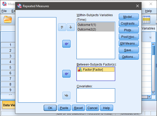
Task: Close the Repeated Measures dialog
Action: point(138,6)
